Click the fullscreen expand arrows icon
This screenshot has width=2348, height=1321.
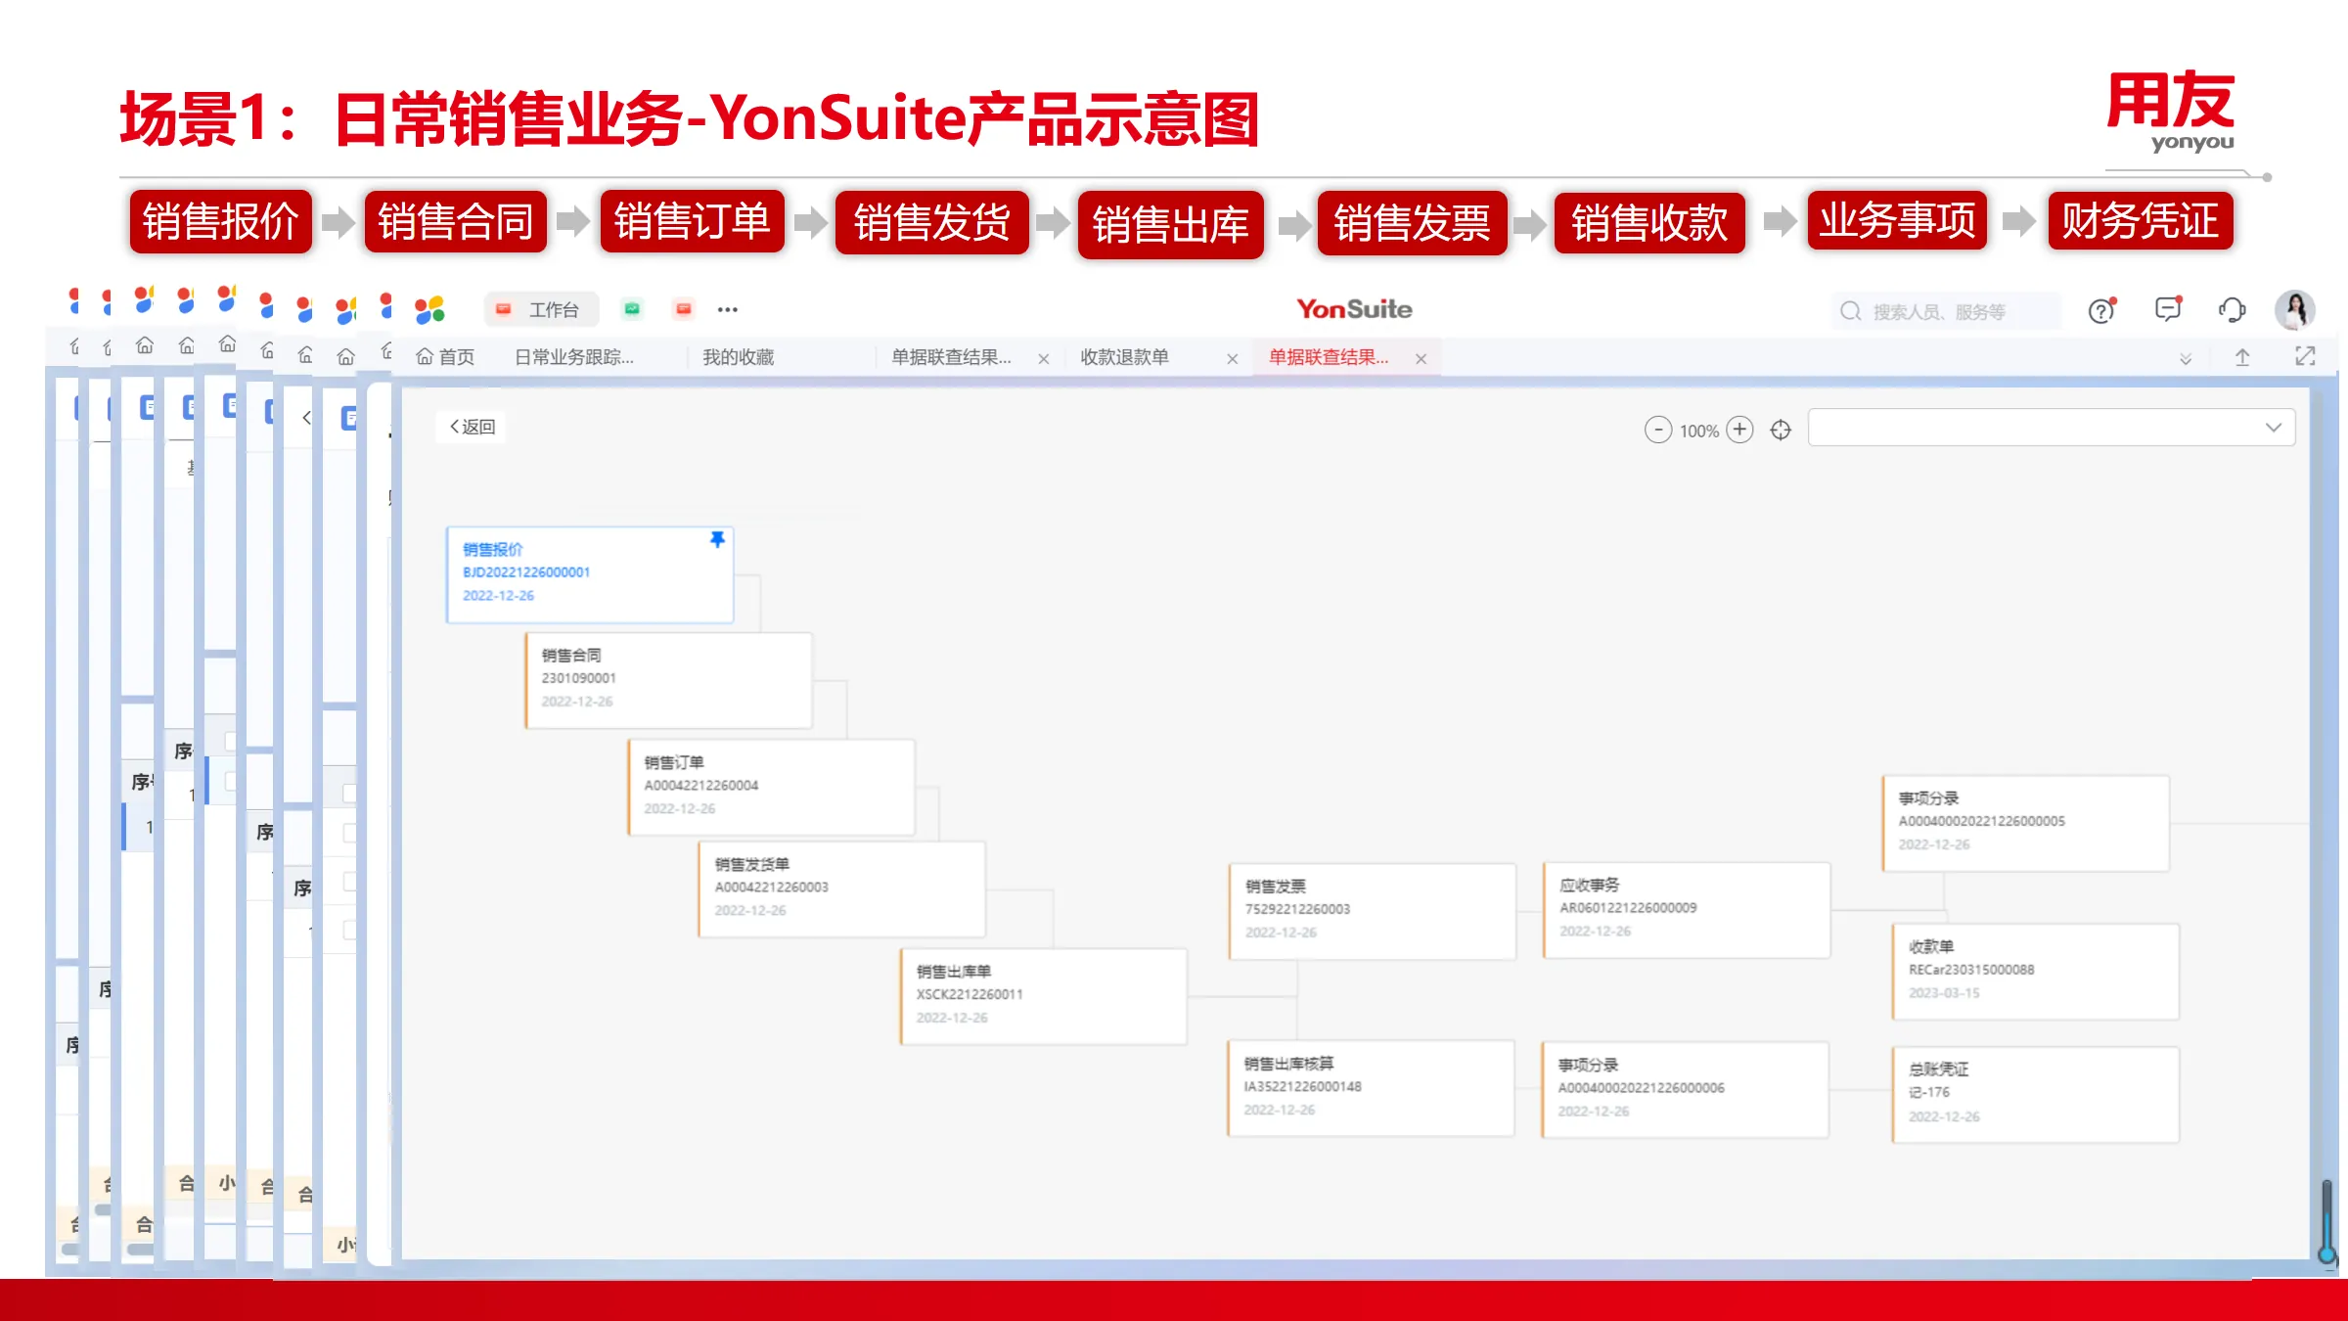(x=2305, y=356)
